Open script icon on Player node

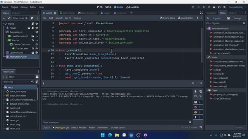coord(33,28)
